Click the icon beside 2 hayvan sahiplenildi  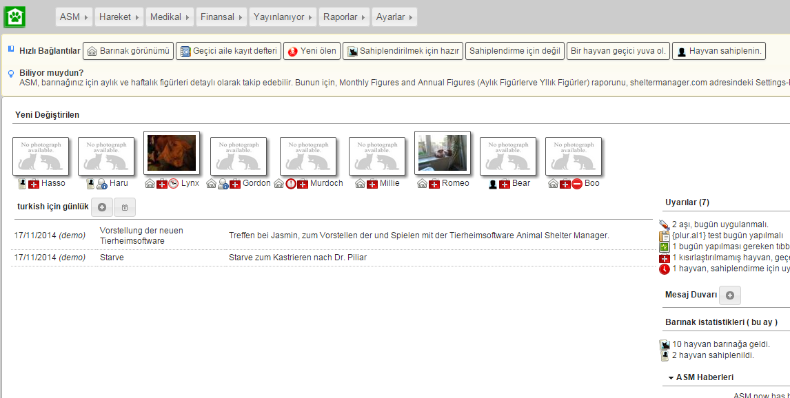point(665,356)
